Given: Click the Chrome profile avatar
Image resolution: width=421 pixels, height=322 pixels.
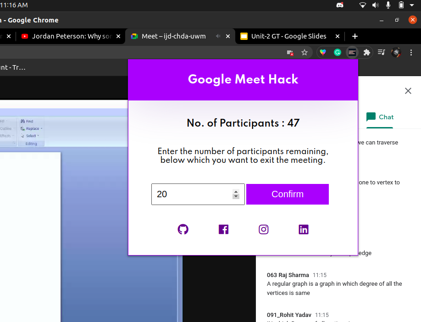Looking at the screenshot, I should [x=396, y=52].
